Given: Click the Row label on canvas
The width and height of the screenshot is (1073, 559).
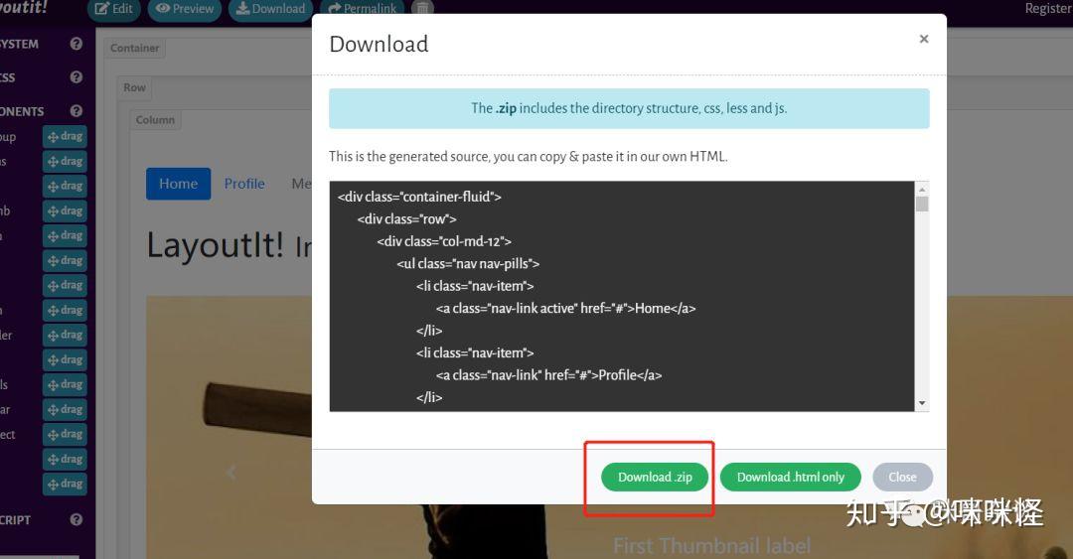Looking at the screenshot, I should (x=134, y=87).
